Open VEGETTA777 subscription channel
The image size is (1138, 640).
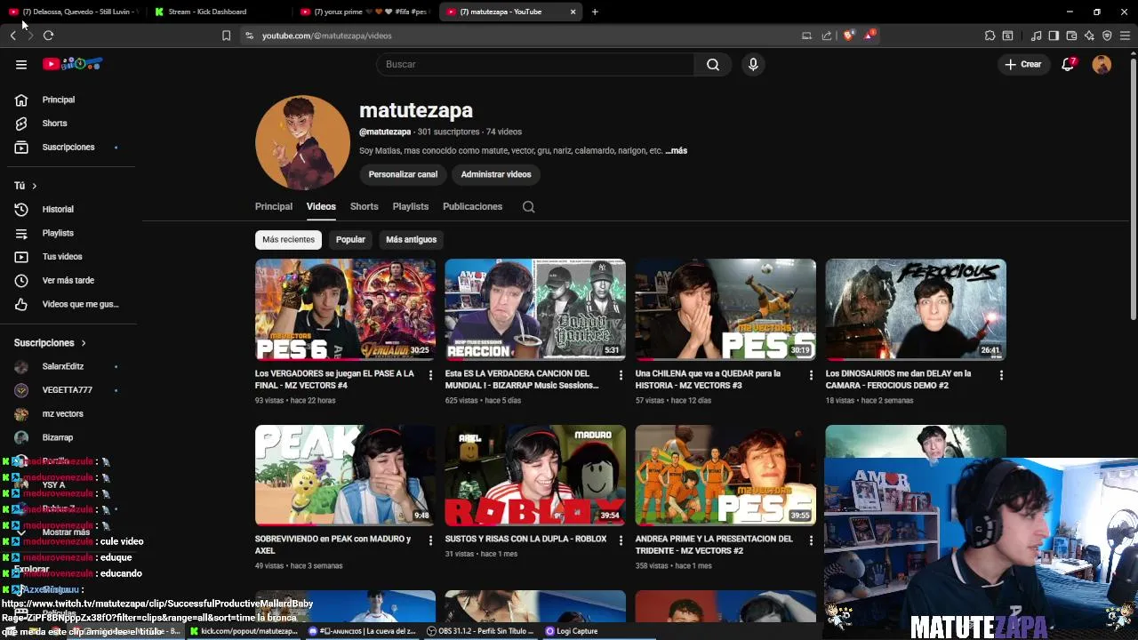coord(68,390)
